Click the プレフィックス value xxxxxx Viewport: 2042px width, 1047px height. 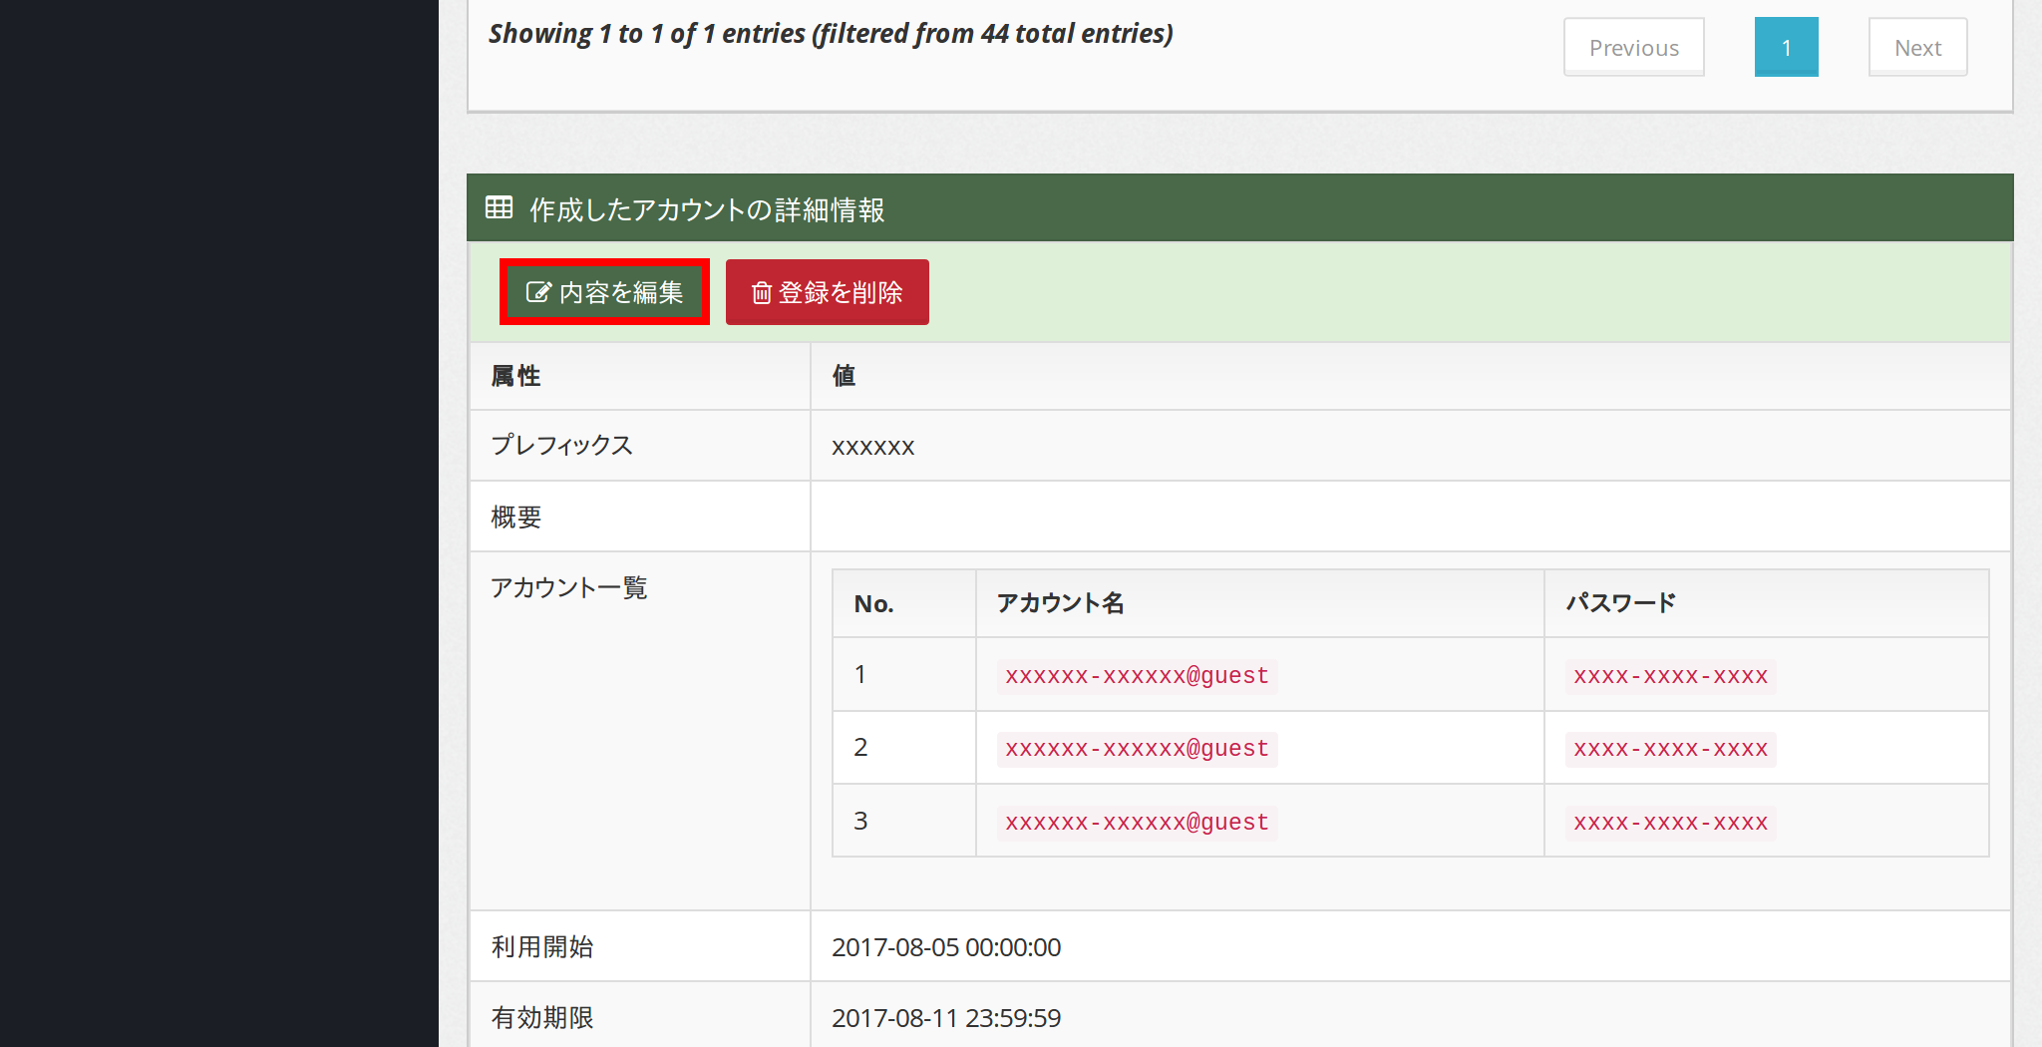coord(873,447)
